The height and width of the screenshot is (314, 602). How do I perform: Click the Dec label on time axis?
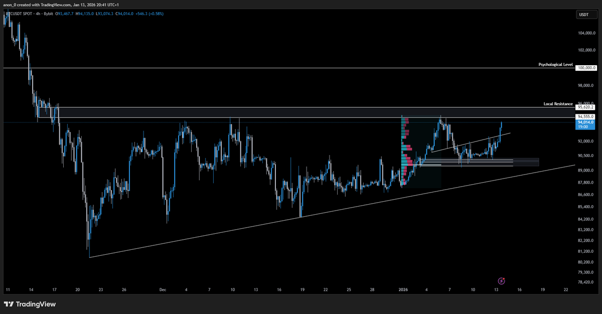pos(163,290)
